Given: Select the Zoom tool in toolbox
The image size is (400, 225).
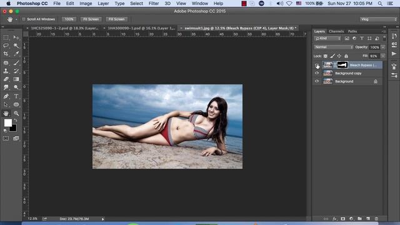Looking at the screenshot, I should tap(16, 113).
